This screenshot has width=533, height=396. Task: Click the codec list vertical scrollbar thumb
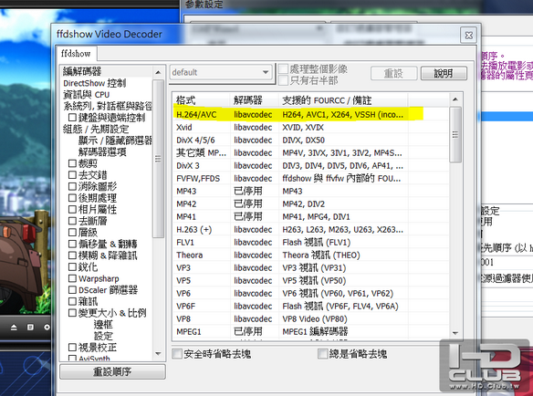click(x=455, y=135)
